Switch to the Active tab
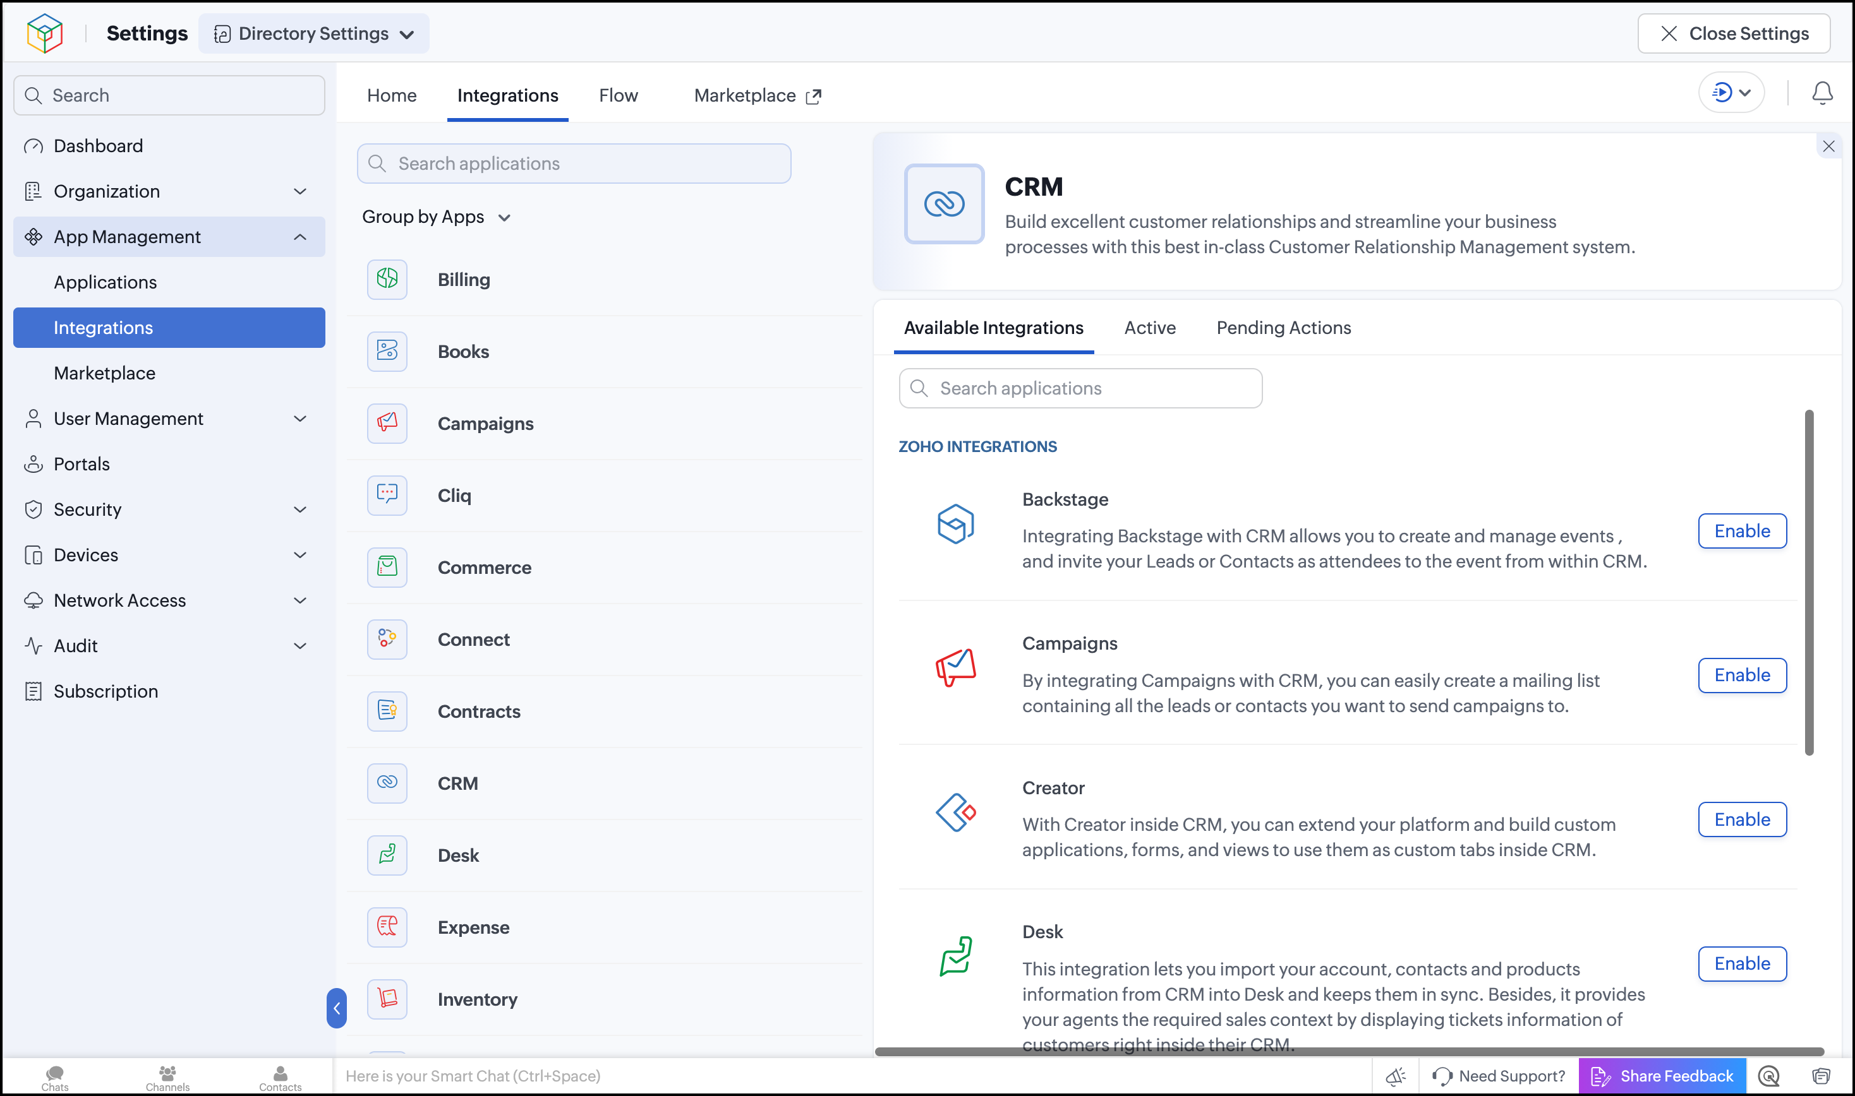Viewport: 1855px width, 1096px height. [1149, 327]
